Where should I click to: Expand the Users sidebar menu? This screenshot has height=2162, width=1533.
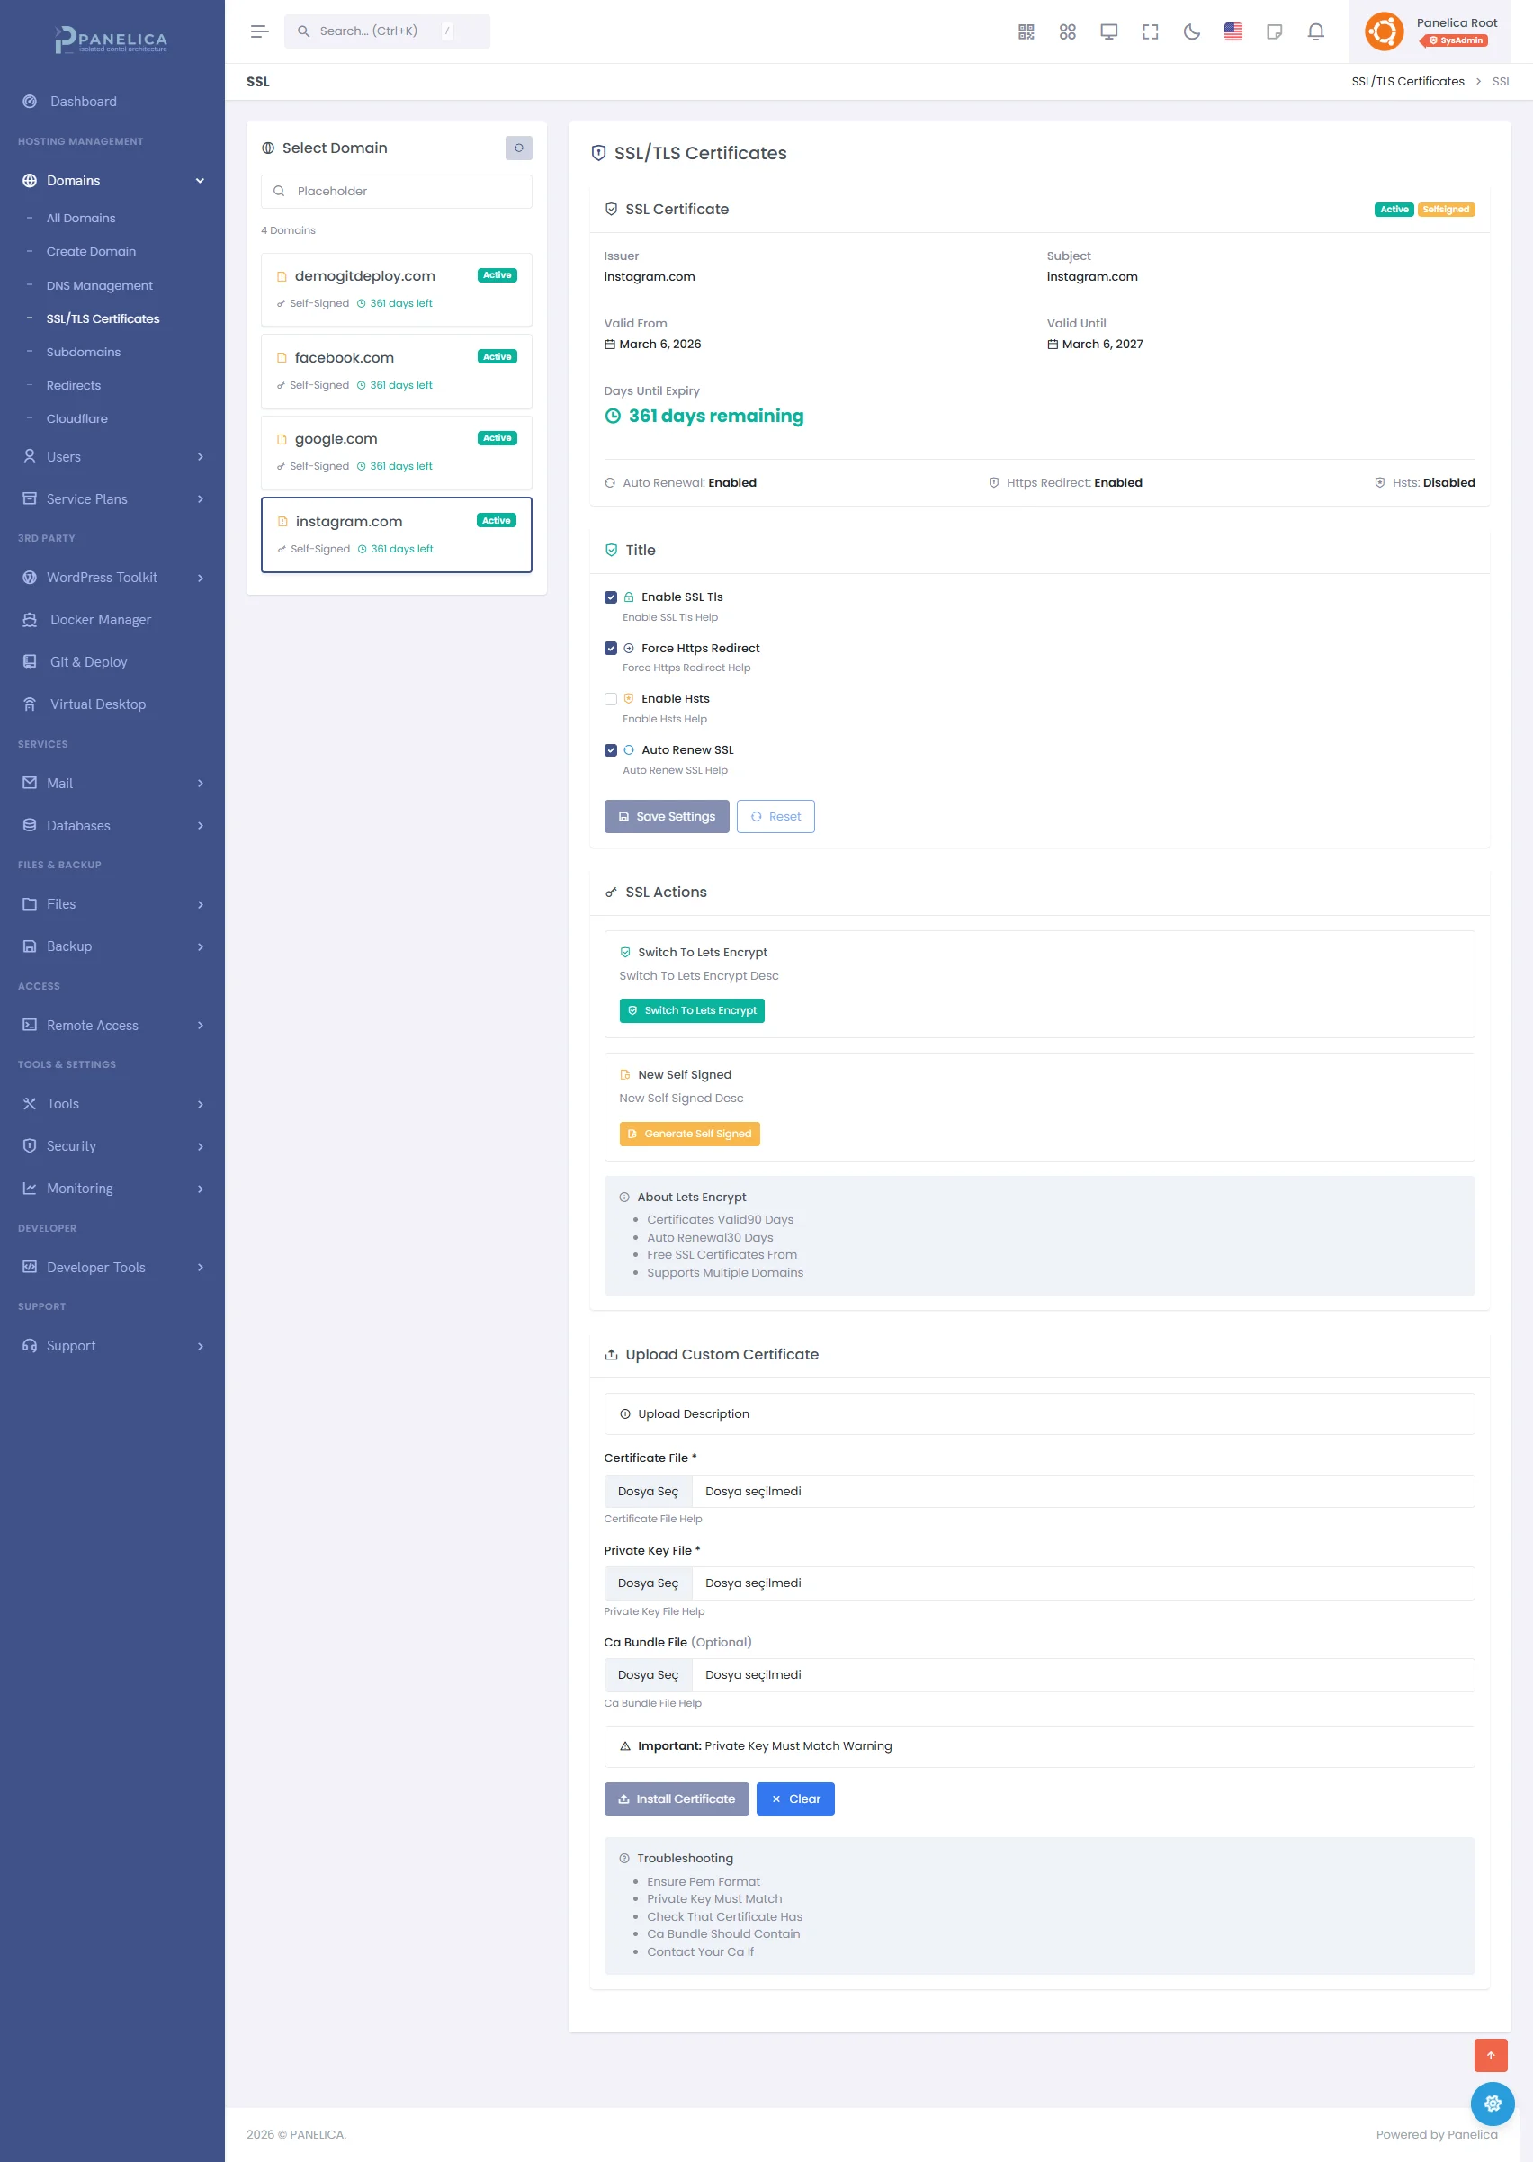point(112,457)
